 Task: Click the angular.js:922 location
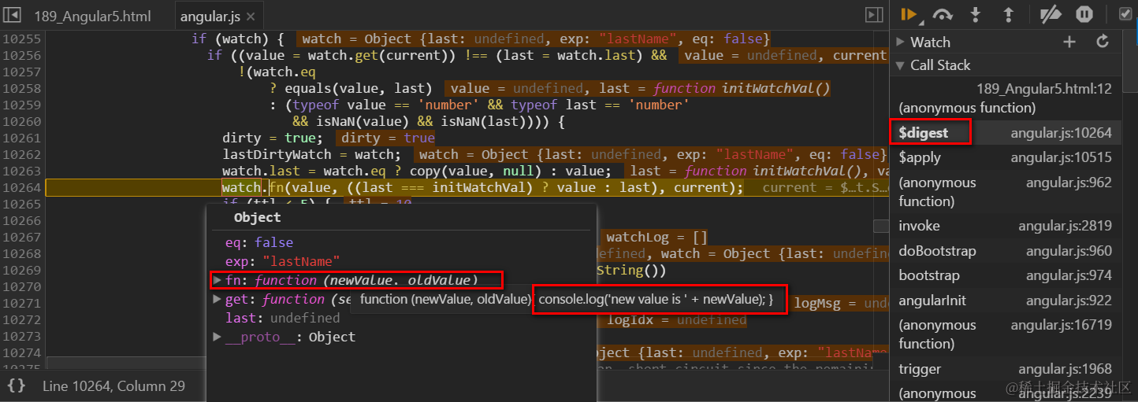point(1069,301)
